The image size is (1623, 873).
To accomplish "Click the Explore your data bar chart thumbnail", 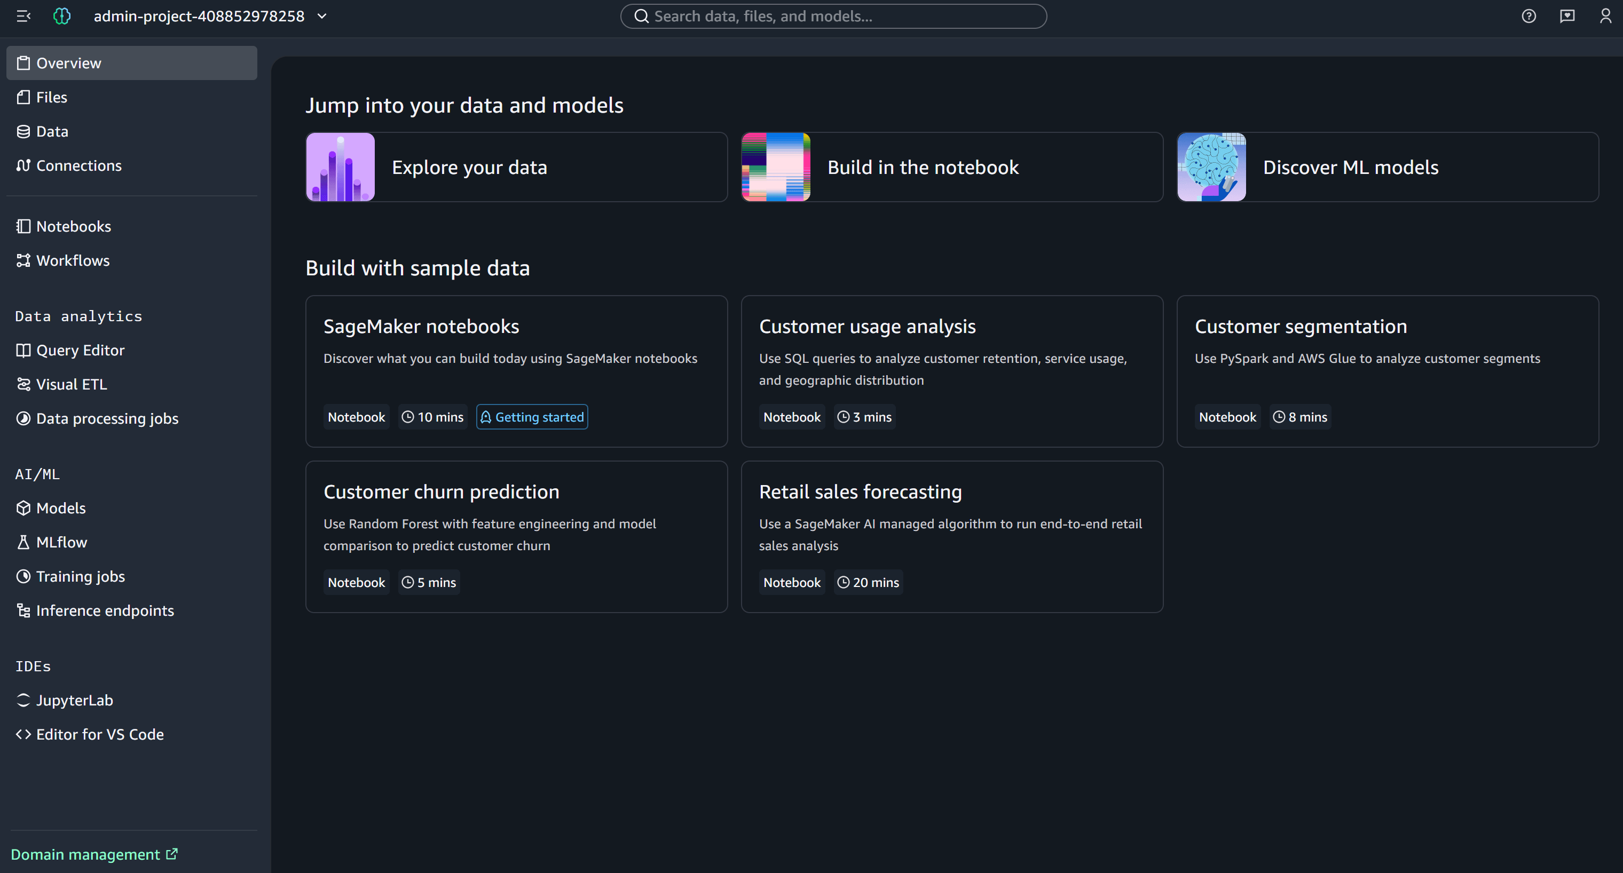I will click(340, 167).
